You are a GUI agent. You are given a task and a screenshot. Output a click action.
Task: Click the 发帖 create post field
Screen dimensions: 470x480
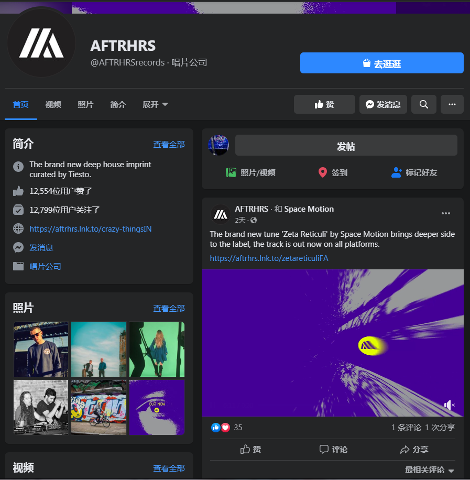click(x=346, y=145)
